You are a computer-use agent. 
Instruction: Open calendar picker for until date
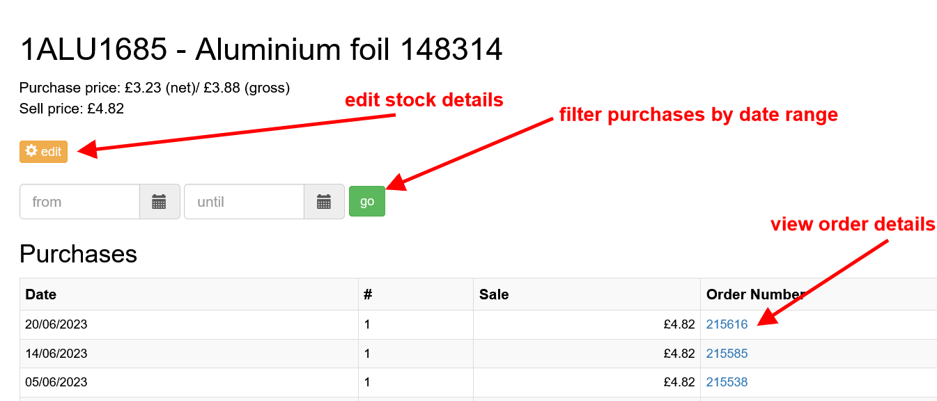(323, 202)
